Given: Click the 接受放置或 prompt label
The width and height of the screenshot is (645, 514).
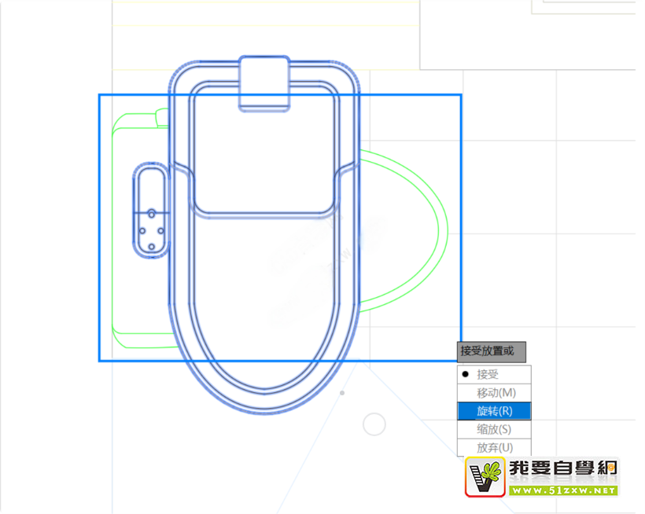Looking at the screenshot, I should pyautogui.click(x=486, y=351).
